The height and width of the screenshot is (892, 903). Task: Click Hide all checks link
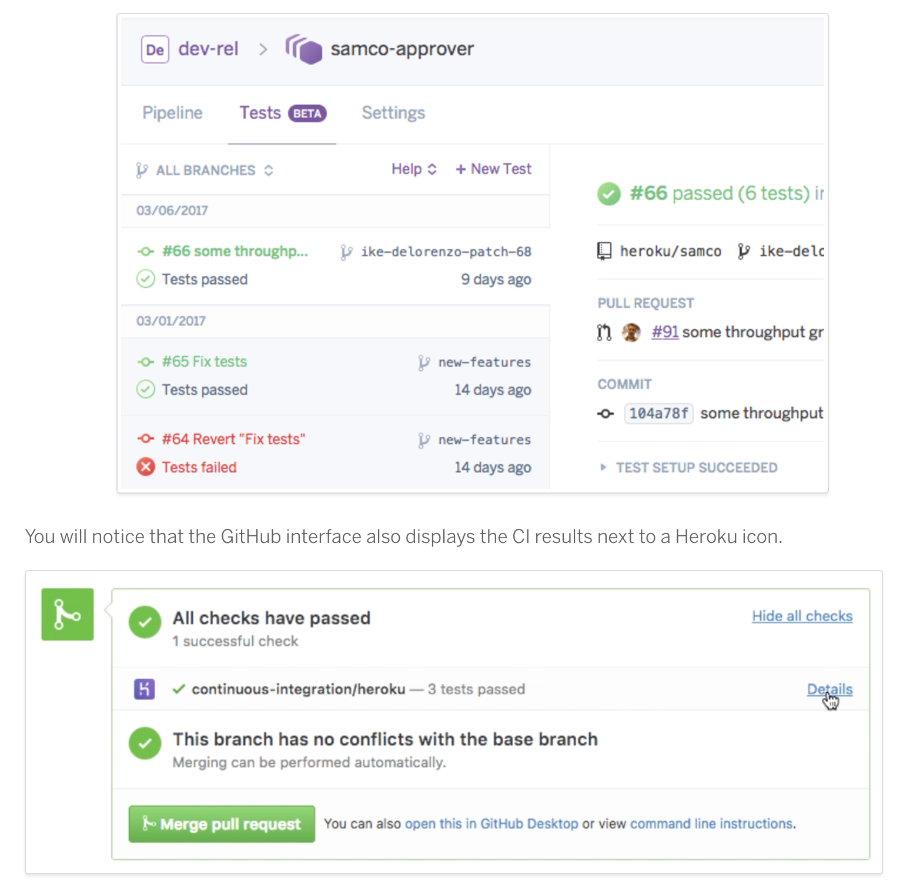pos(802,616)
